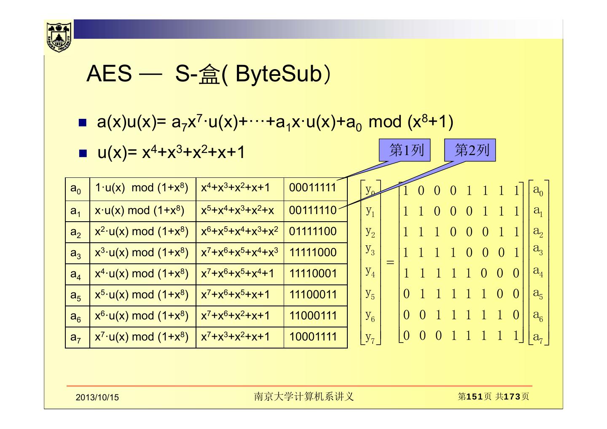Select the table cell "1·u(x) mod (1+x8)"
The image size is (607, 429).
143,189
